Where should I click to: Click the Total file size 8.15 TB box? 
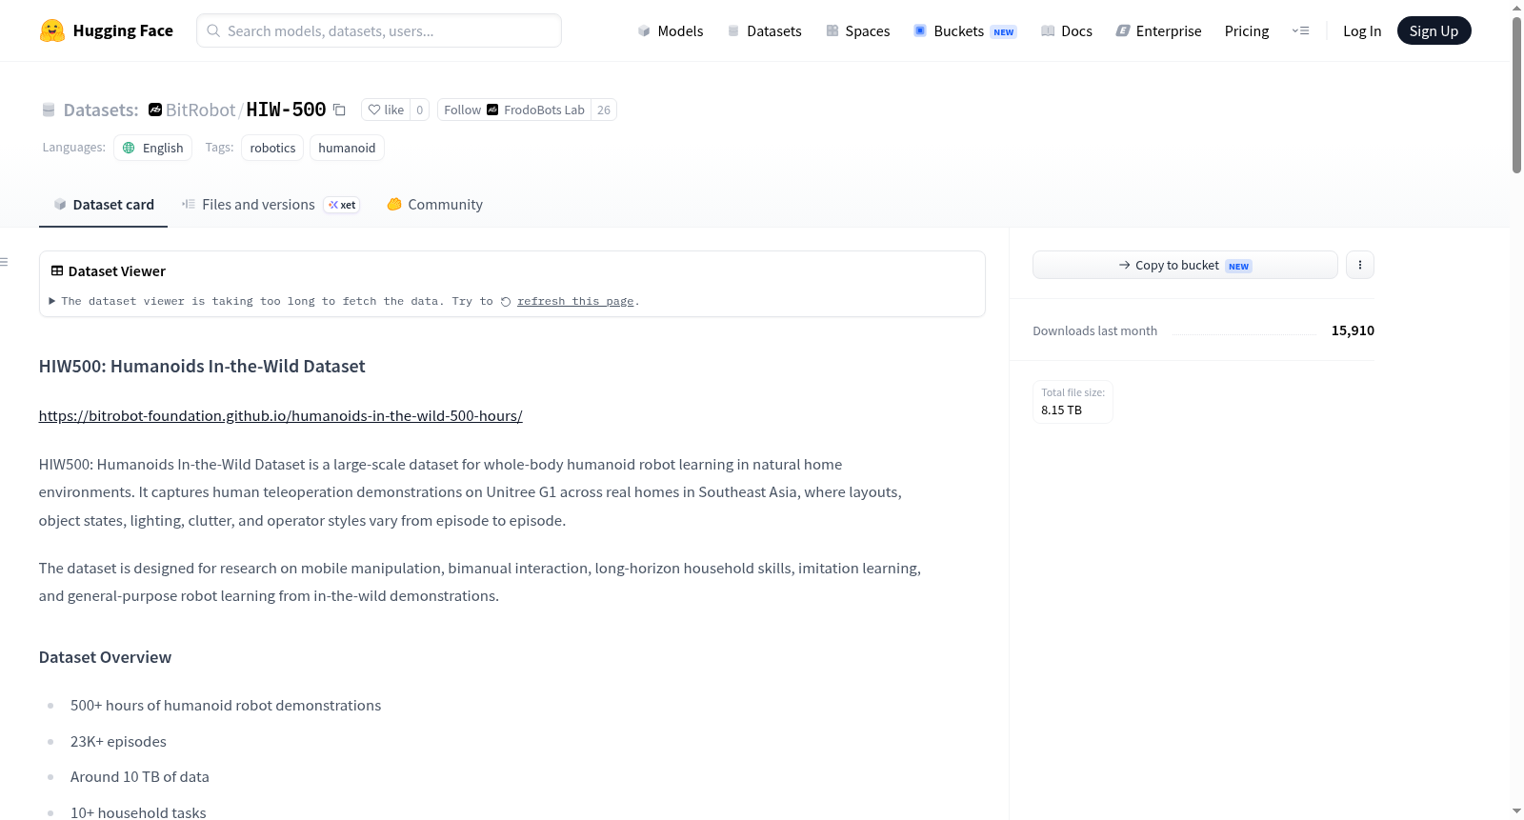pos(1073,401)
